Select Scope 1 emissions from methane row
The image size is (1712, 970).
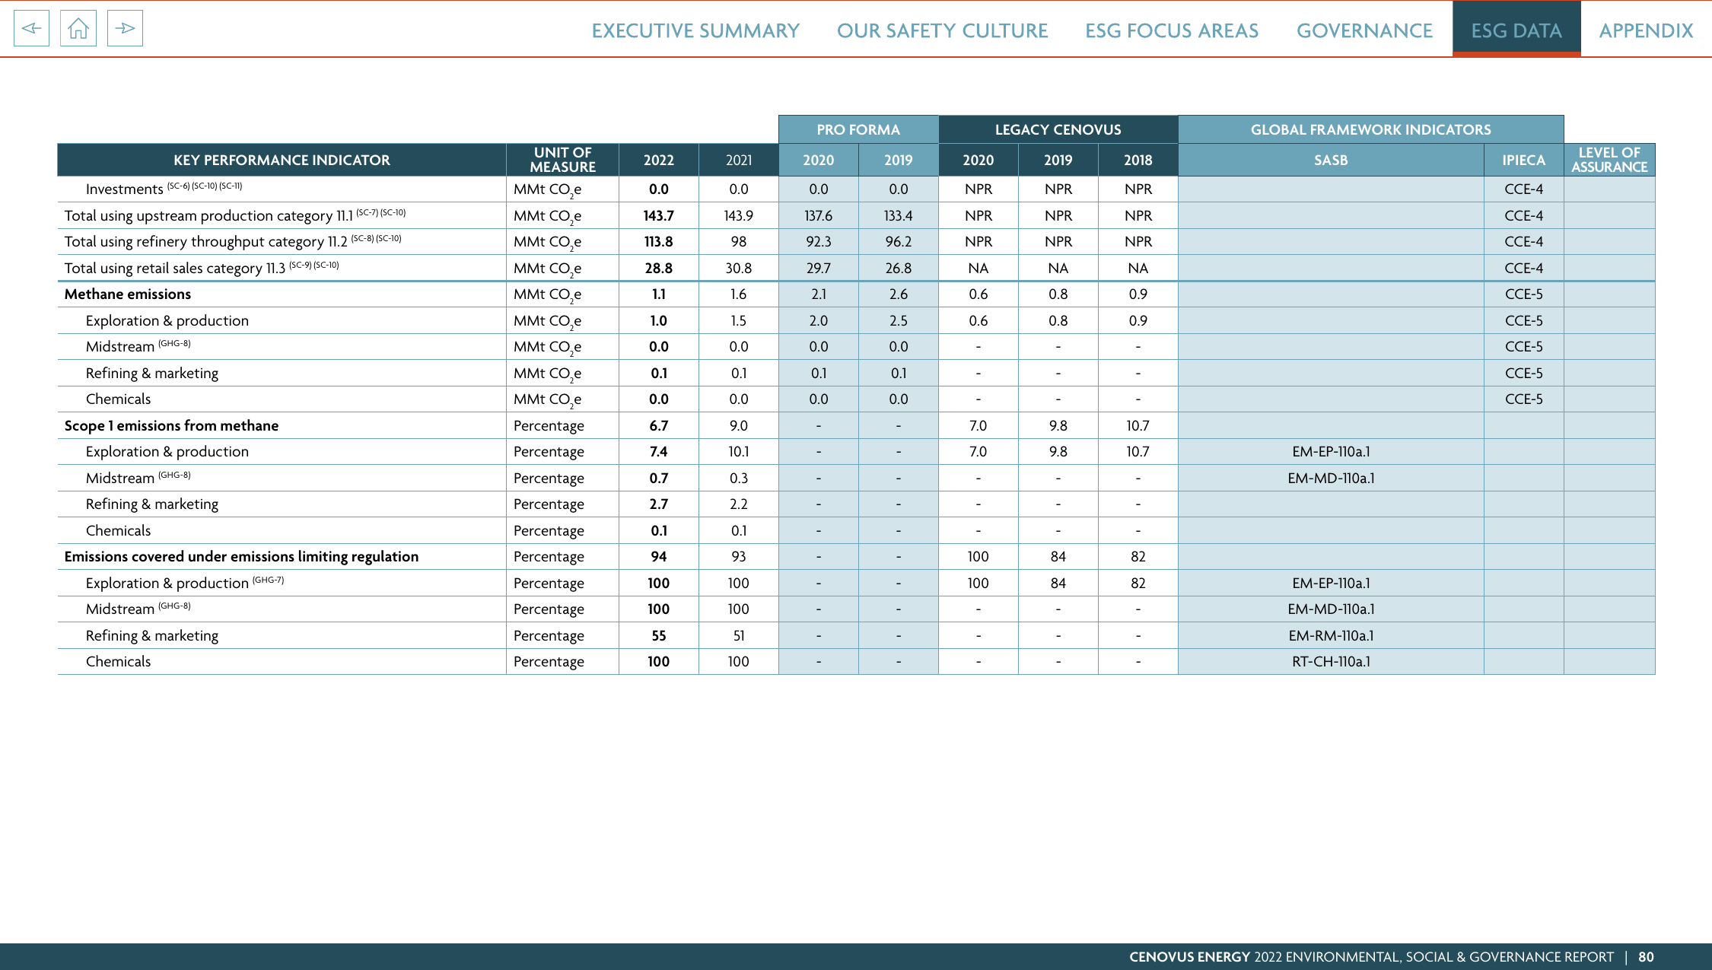[171, 425]
